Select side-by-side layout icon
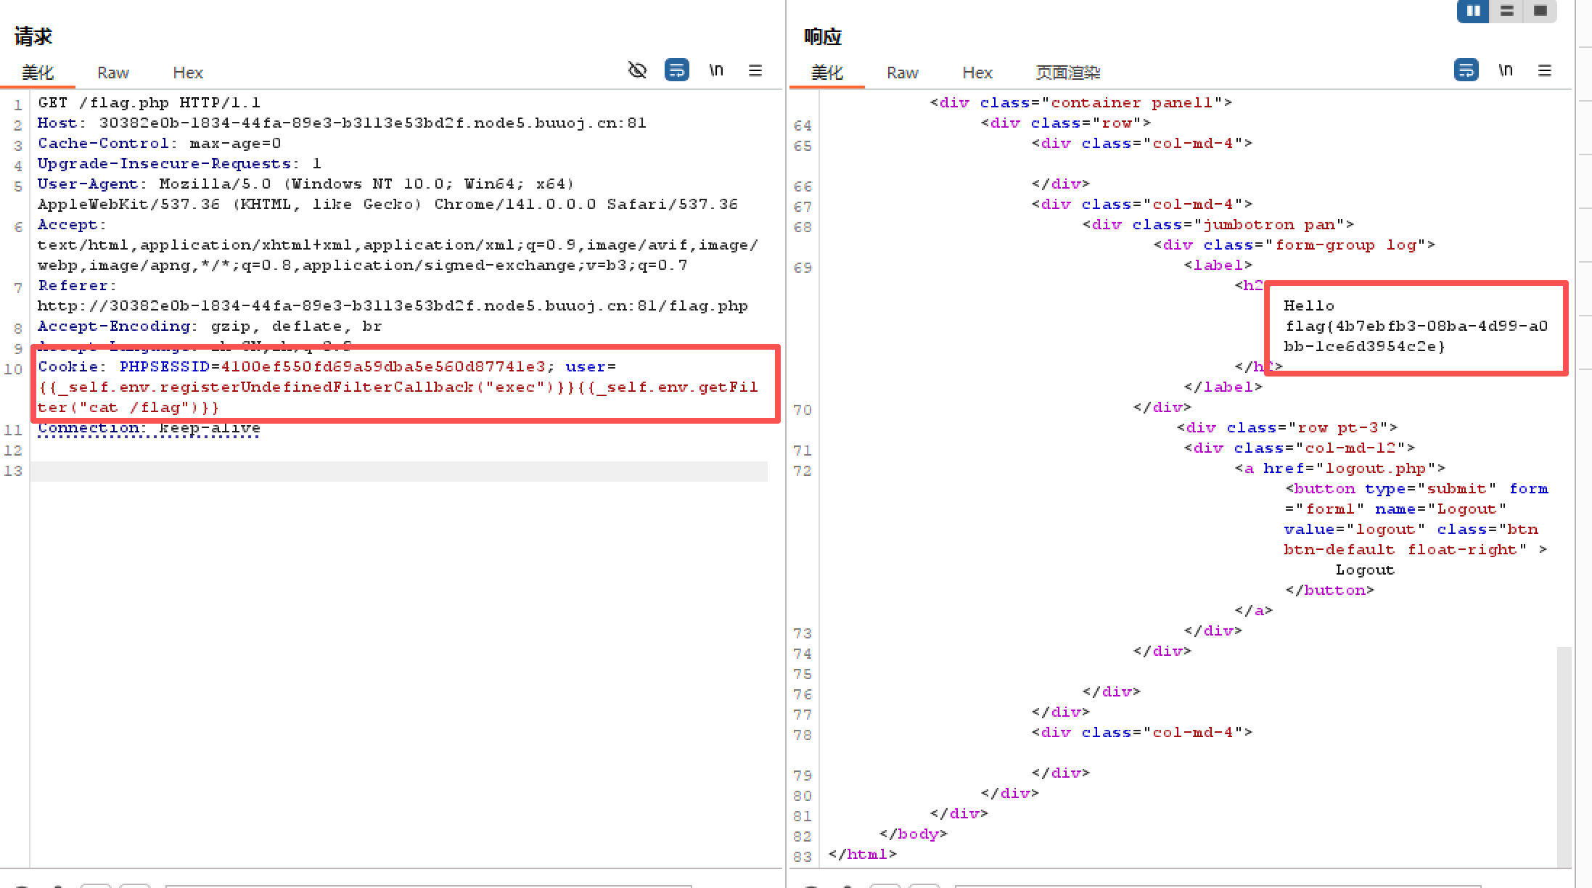Viewport: 1592px width, 888px height. coord(1473,11)
